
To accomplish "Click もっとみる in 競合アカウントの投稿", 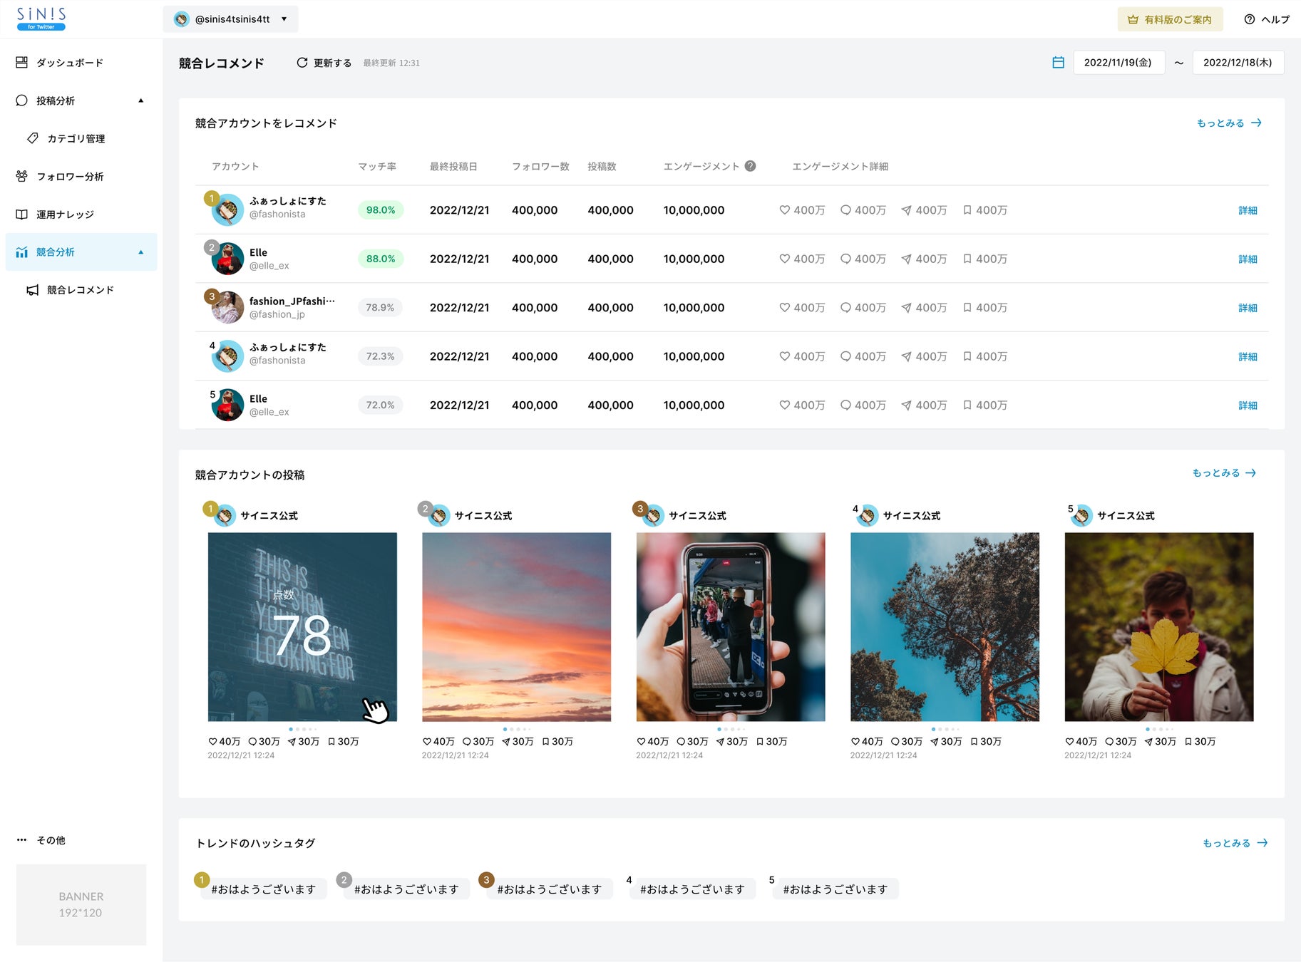I will [1224, 473].
